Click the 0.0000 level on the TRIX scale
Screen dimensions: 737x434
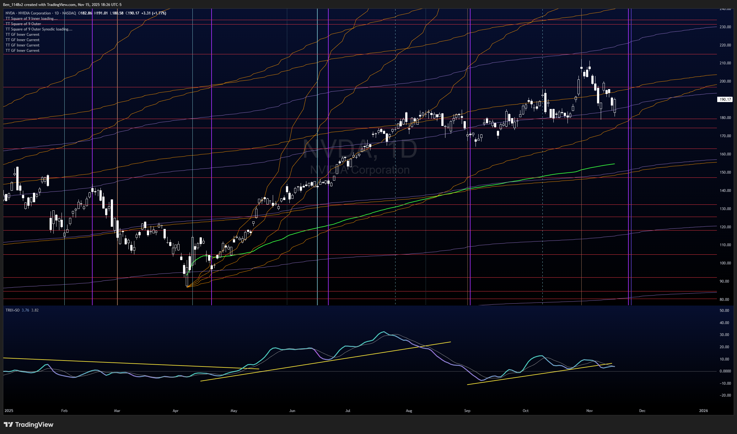pos(725,371)
